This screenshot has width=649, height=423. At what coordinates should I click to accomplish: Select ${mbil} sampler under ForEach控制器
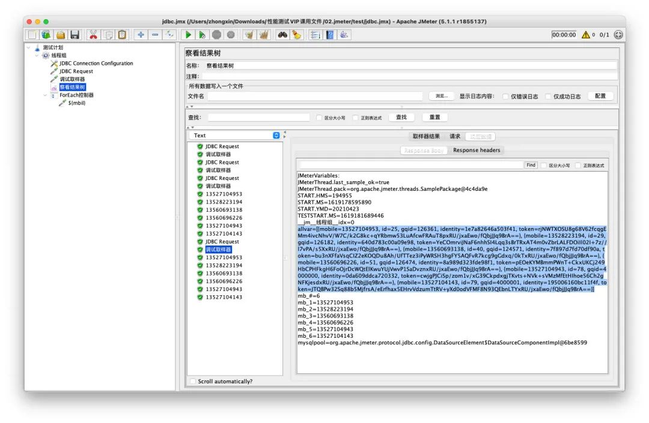click(x=77, y=103)
